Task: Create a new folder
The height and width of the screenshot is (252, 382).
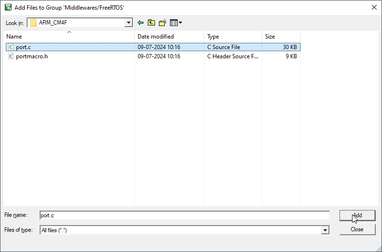Action: click(x=163, y=23)
